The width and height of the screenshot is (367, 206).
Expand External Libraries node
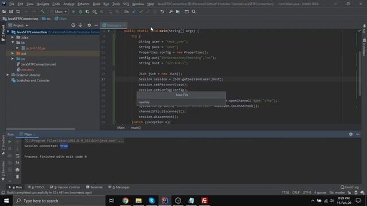pyautogui.click(x=7, y=75)
